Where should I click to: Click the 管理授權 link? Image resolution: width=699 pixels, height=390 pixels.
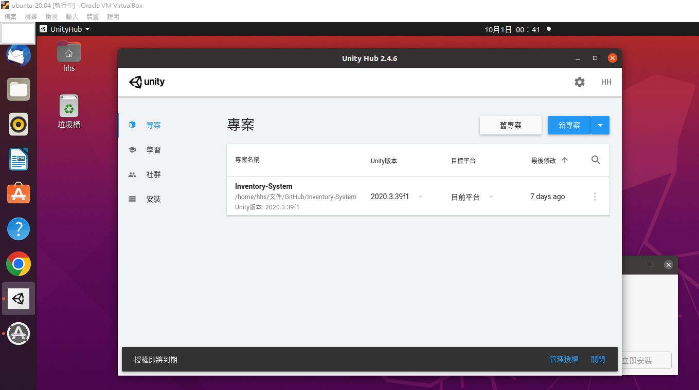pos(564,360)
